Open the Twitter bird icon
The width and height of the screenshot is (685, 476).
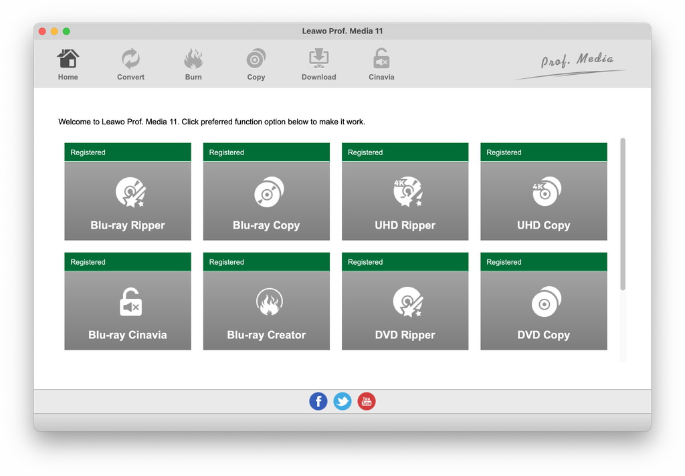[342, 401]
